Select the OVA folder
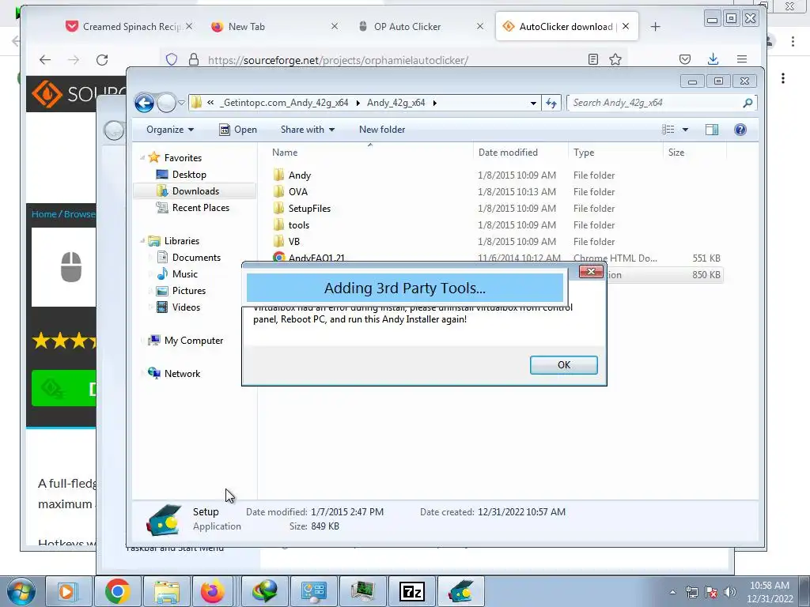The width and height of the screenshot is (810, 607). tap(298, 191)
